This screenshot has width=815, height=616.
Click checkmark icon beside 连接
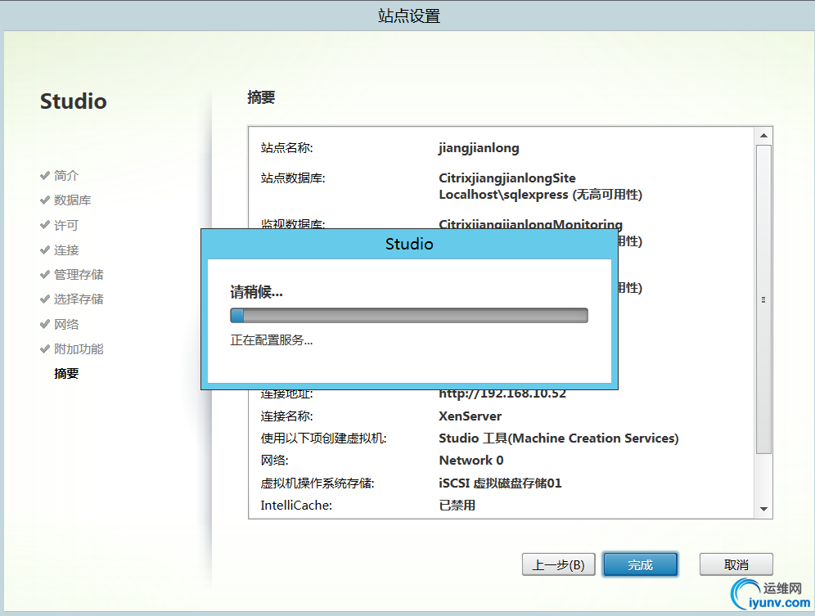45,250
